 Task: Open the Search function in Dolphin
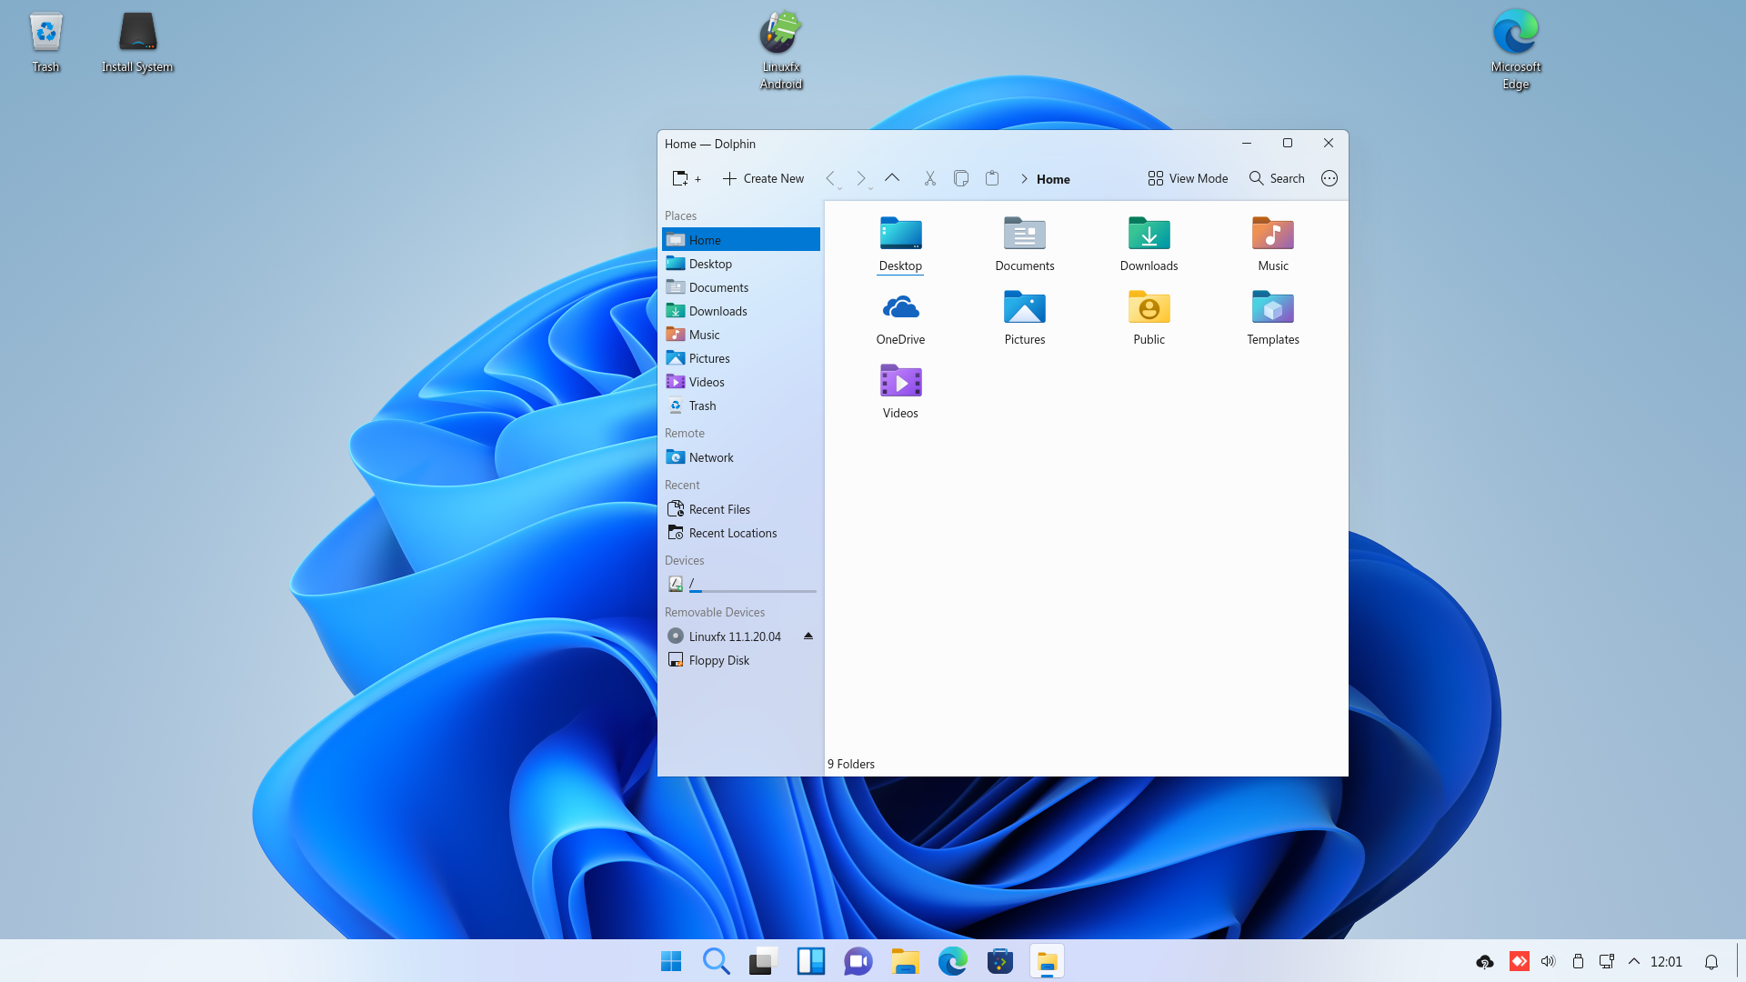pyautogui.click(x=1276, y=177)
